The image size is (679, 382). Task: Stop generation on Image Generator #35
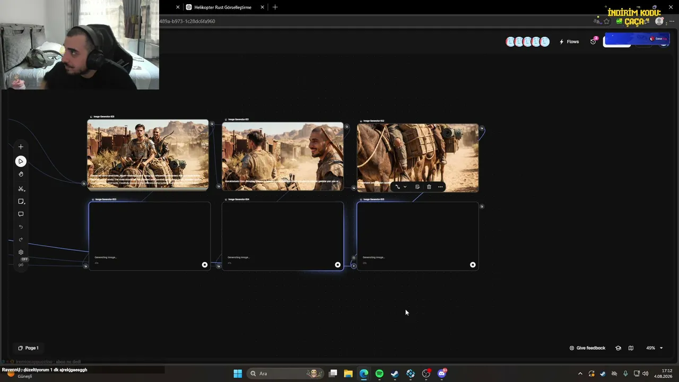(473, 265)
